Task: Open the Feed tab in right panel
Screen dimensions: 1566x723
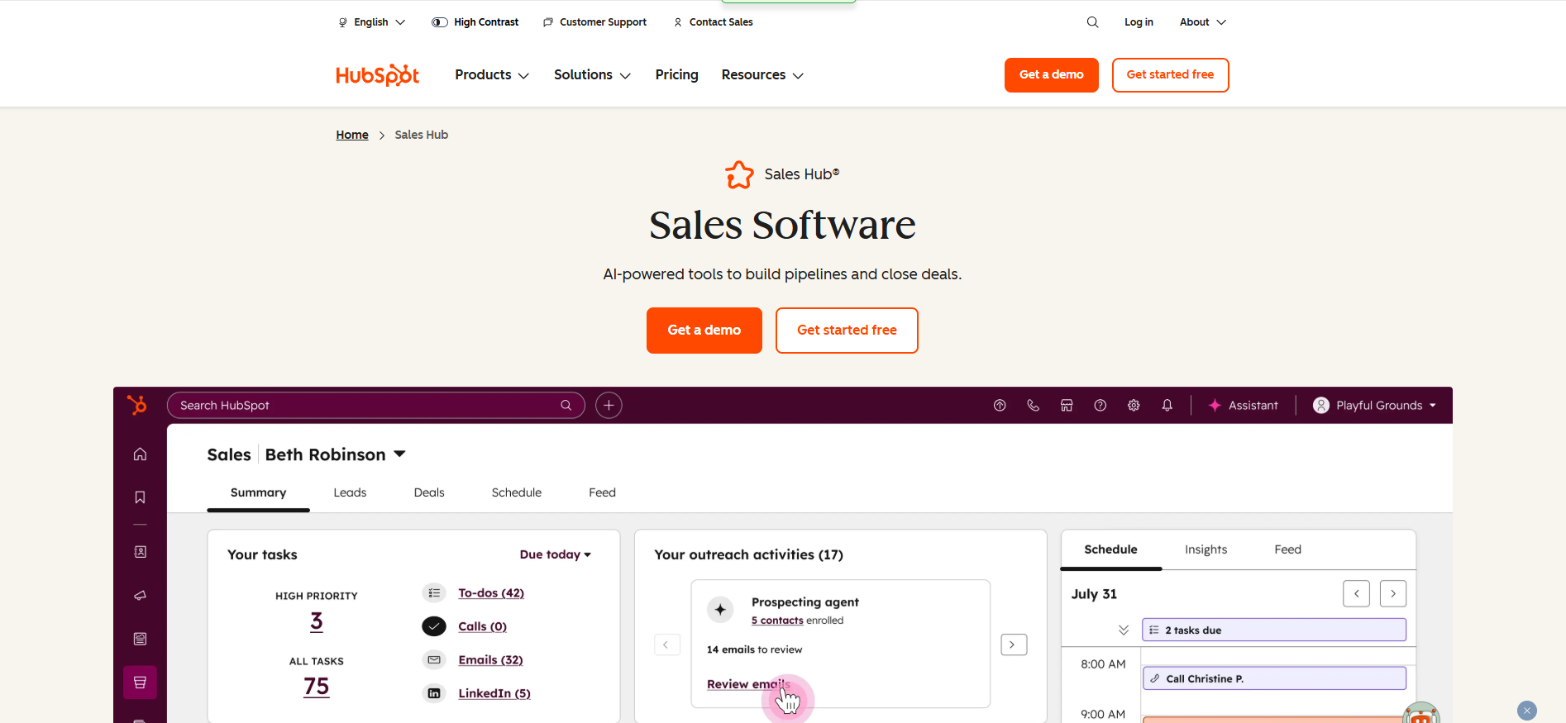Action: point(1287,549)
